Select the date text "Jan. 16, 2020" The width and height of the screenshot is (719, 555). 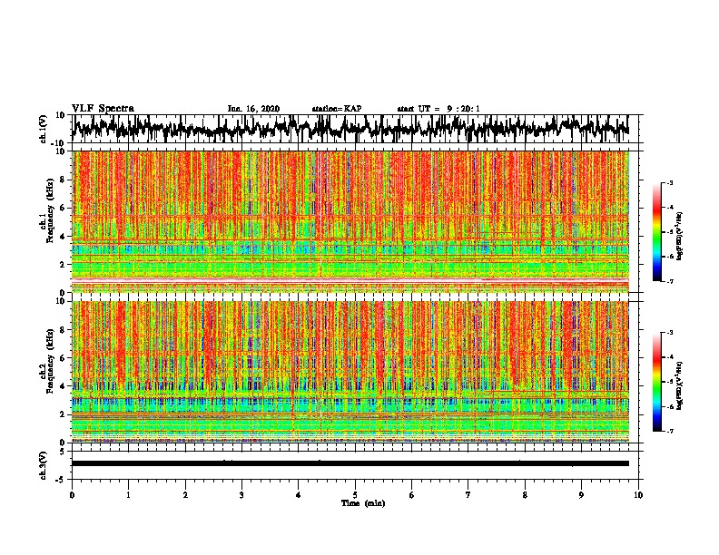point(253,109)
